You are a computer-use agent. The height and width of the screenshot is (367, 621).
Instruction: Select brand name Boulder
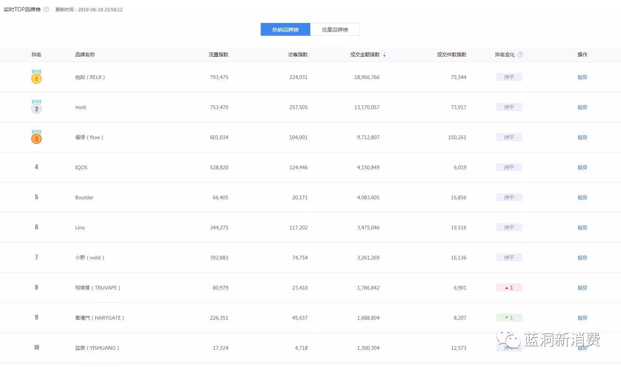click(x=84, y=197)
